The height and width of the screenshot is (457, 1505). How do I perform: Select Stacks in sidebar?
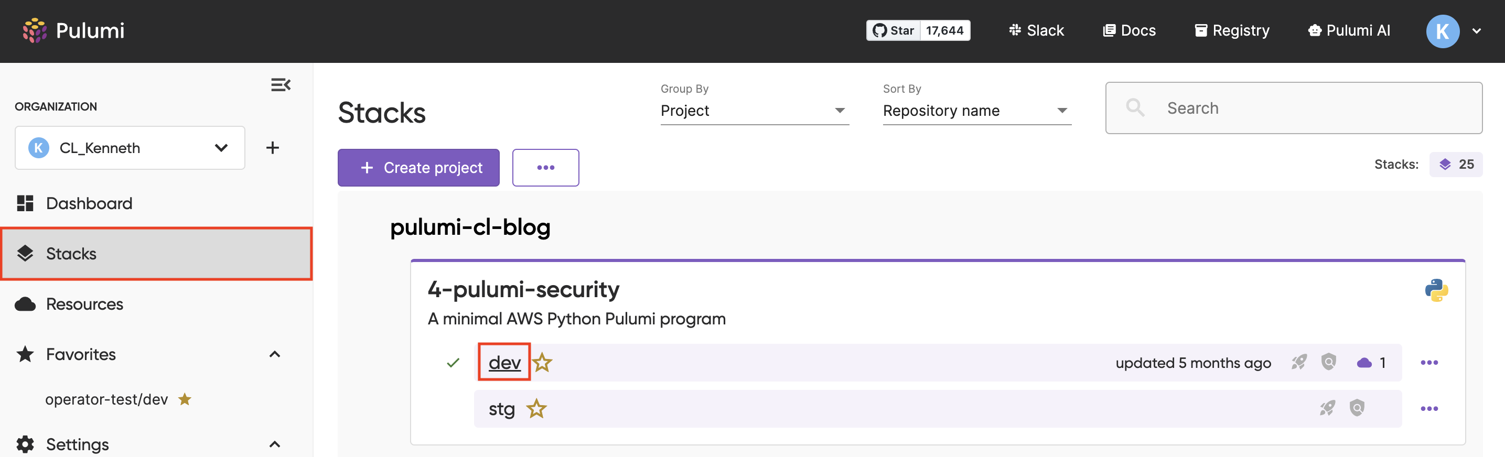coord(156,253)
